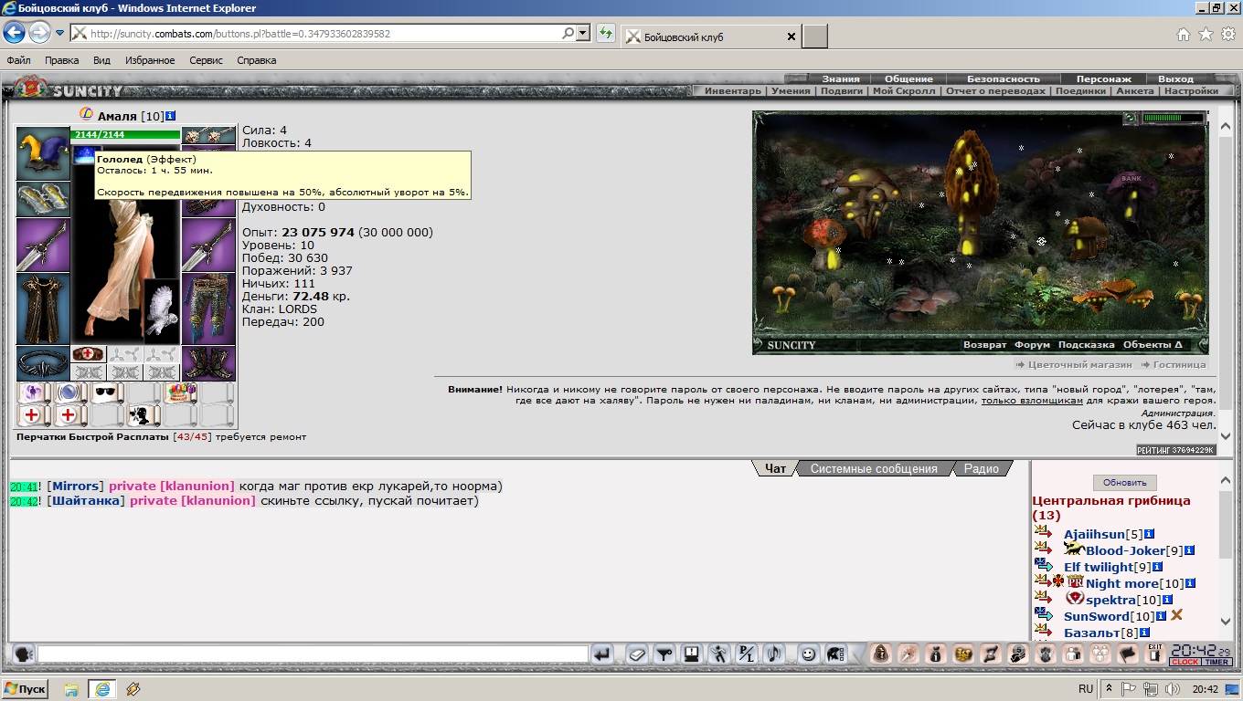Click the Подсказка link
Viewport: 1243px width, 701px height.
click(1086, 345)
